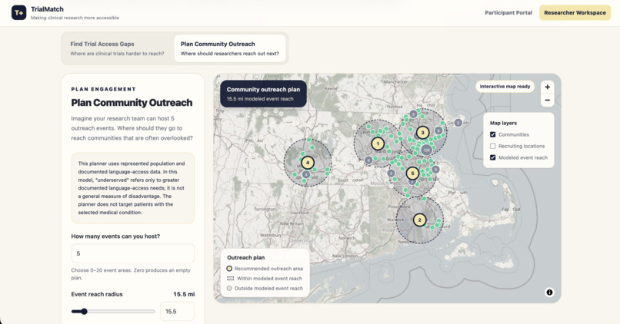Select recommended outreach area marker 2

[419, 220]
